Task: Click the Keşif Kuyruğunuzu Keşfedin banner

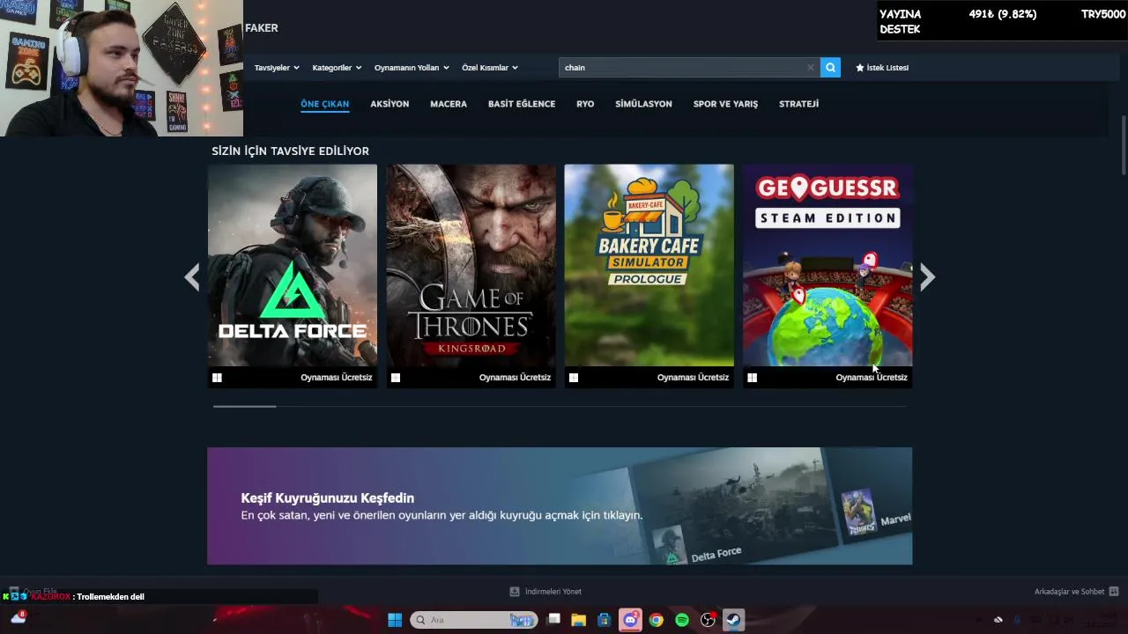Action: (560, 506)
